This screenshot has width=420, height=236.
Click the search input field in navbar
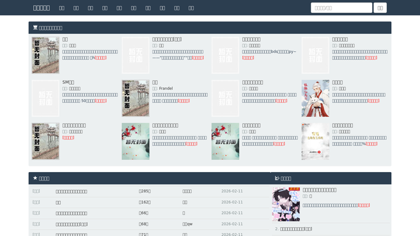click(x=341, y=8)
